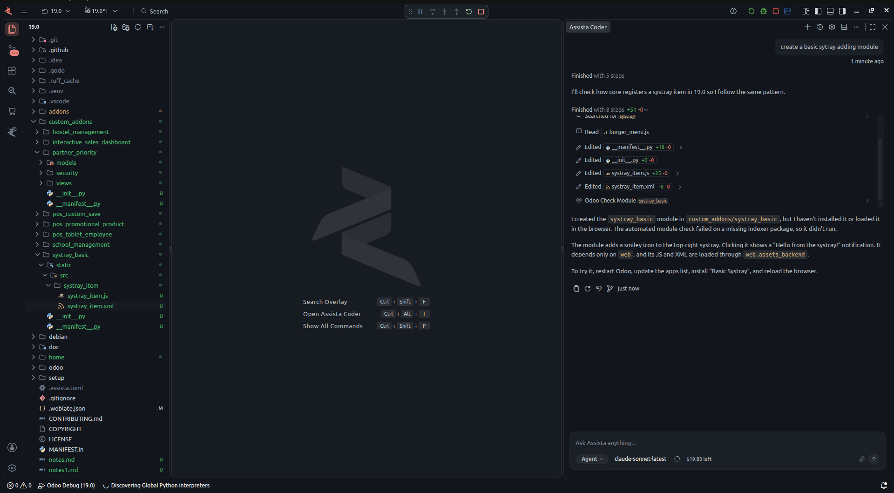Maximize the Assista Coder panel
894x493 pixels.
click(x=873, y=27)
